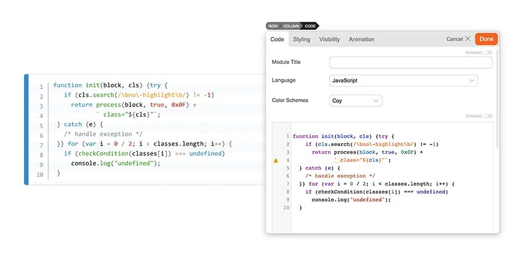The image size is (523, 257).
Task: Click '} catch (e) {' in the preview block
Action: [80, 124]
